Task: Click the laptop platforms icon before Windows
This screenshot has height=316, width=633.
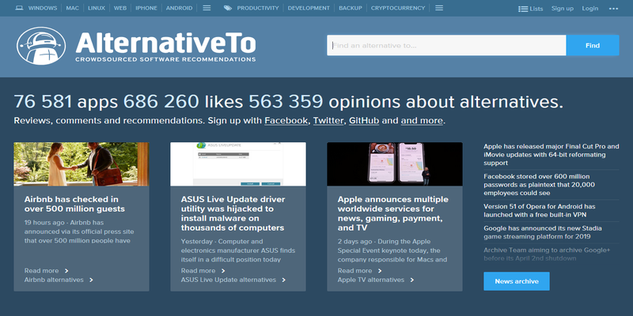Action: (x=19, y=8)
